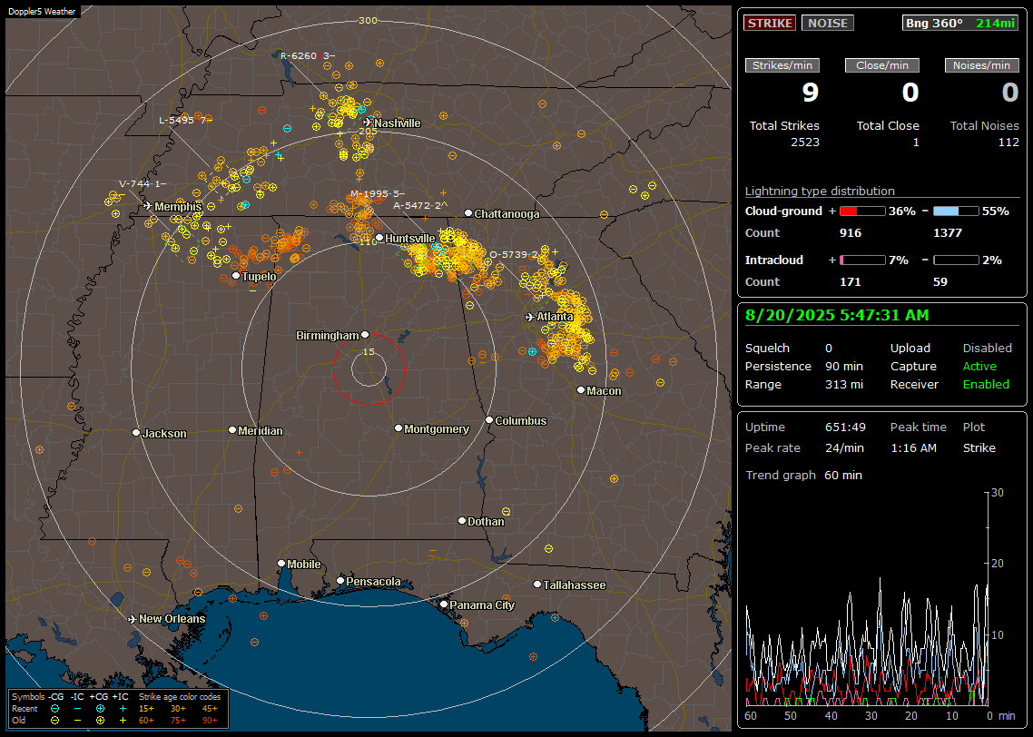
Task: Click the 45+ strike age color code
Action: point(211,709)
